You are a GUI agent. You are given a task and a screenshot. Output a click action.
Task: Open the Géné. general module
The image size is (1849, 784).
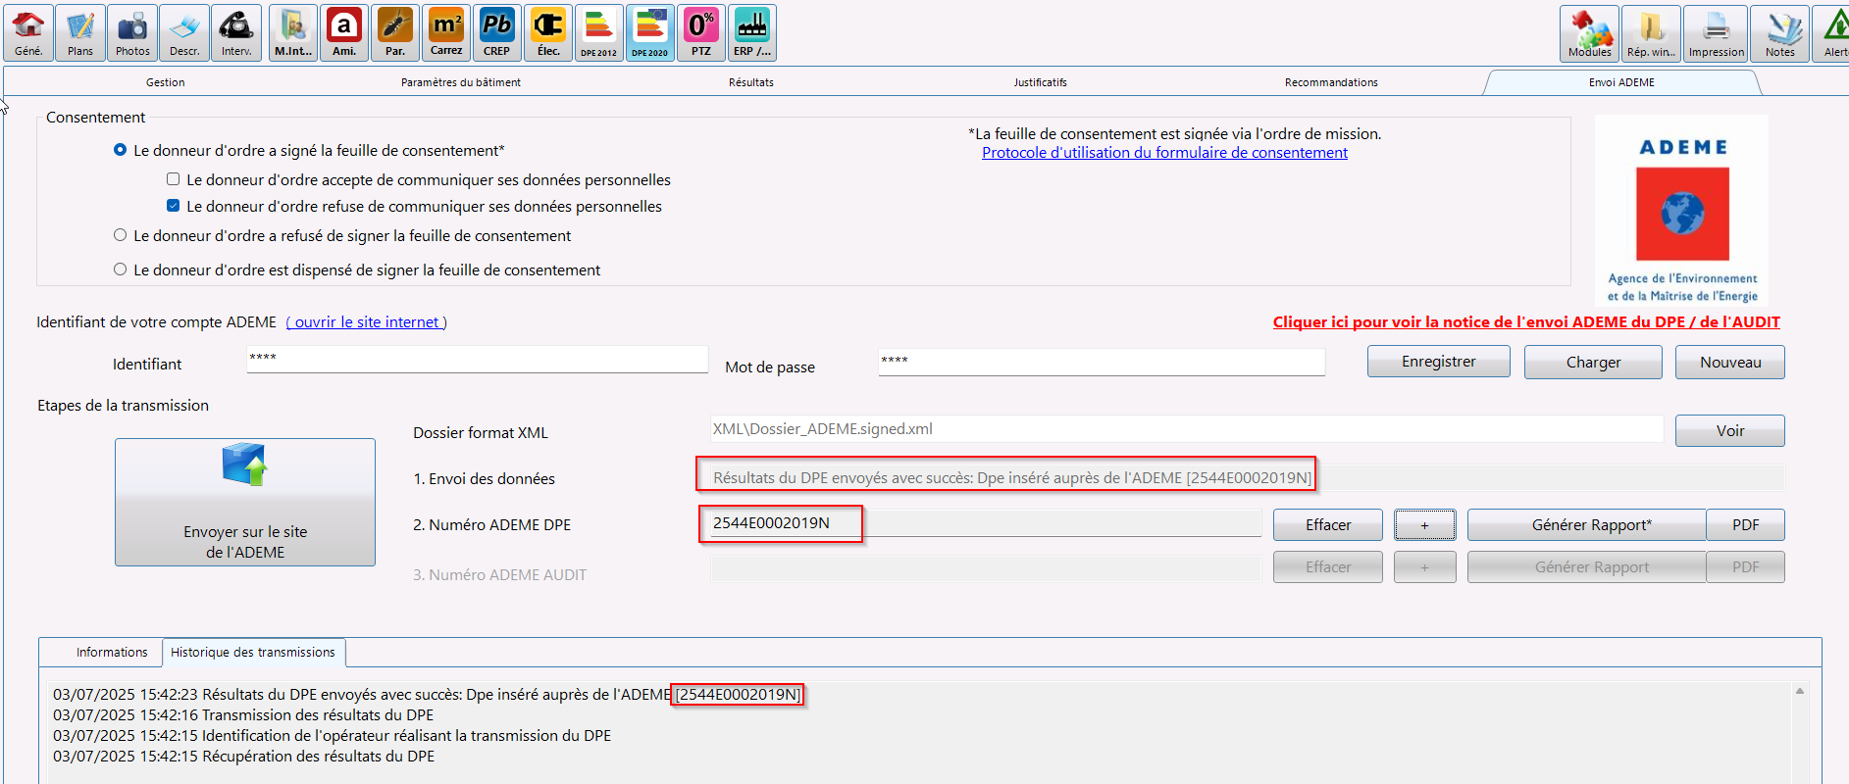click(28, 32)
